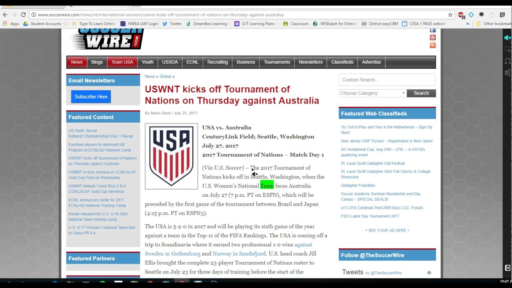Open the Blogs menu tab

(97, 62)
